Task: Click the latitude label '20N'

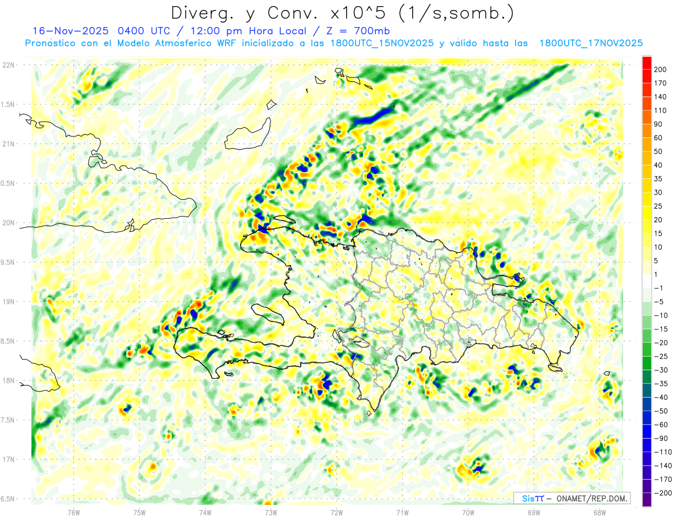Action: tap(8, 223)
